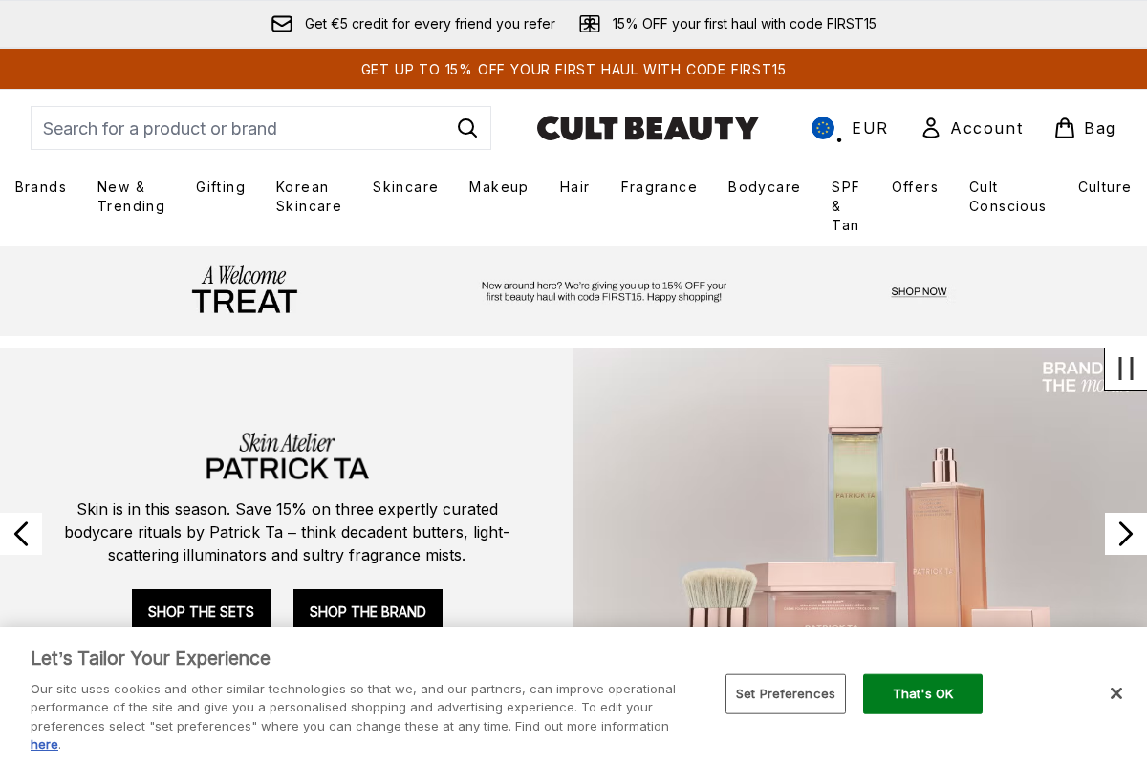Click SHOP THE SETS button
This screenshot has height=764, width=1147.
[x=201, y=611]
